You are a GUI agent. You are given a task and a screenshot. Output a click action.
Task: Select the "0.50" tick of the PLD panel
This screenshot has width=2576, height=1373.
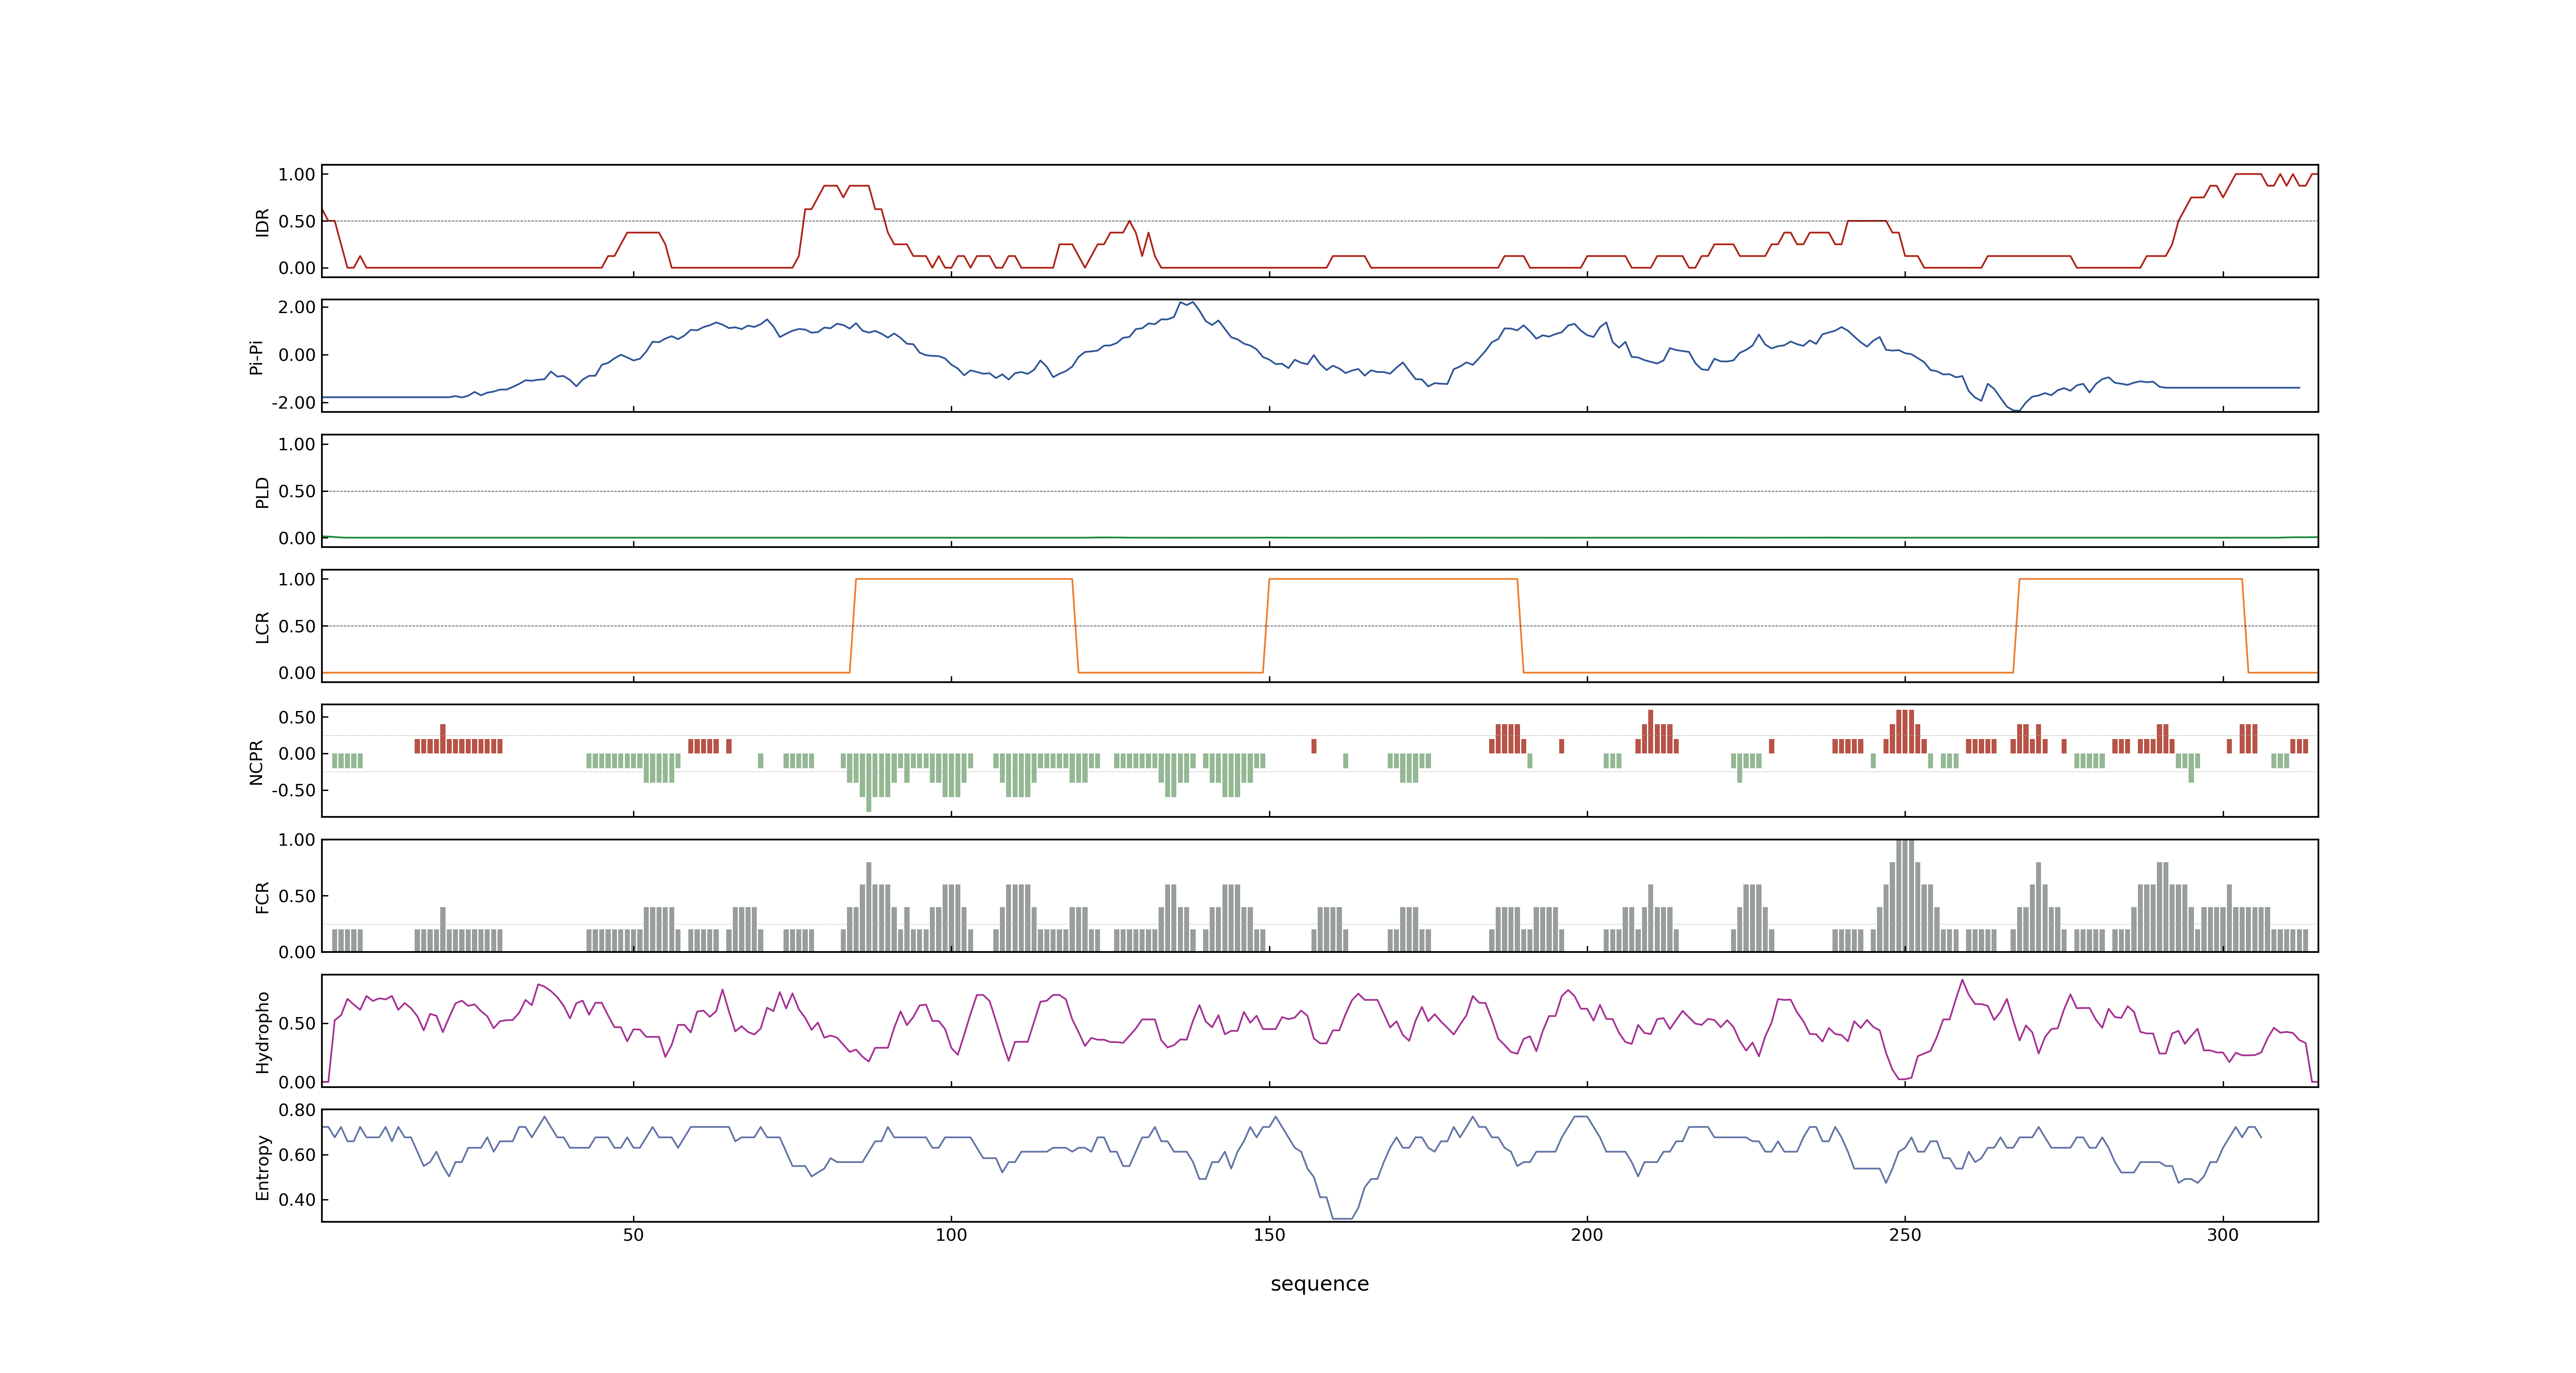(x=297, y=491)
